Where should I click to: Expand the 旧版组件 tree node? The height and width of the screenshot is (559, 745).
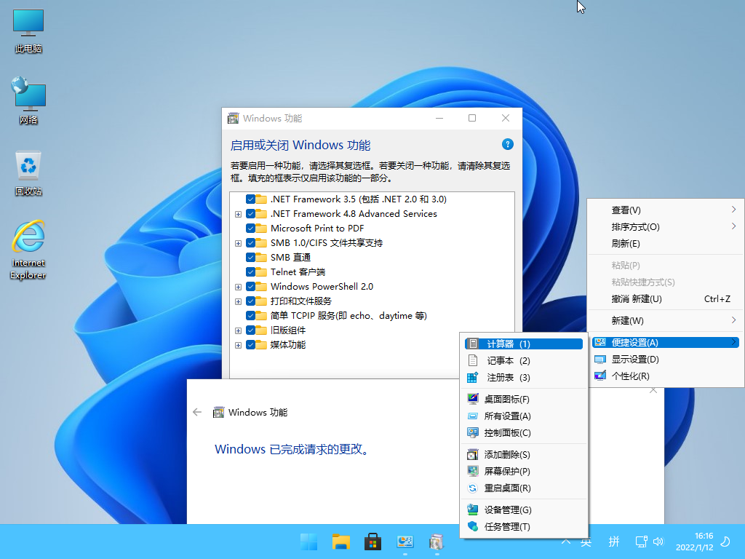(x=238, y=331)
